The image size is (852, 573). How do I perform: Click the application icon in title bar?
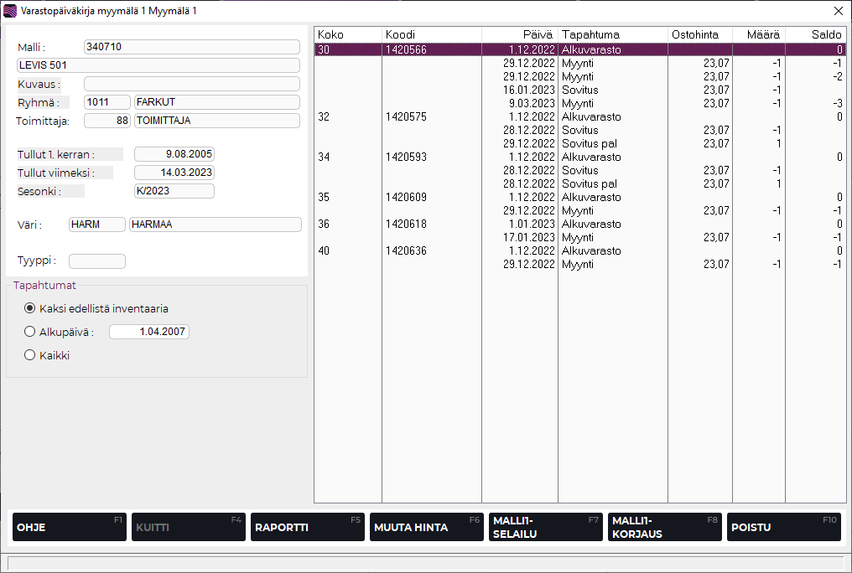[x=10, y=11]
